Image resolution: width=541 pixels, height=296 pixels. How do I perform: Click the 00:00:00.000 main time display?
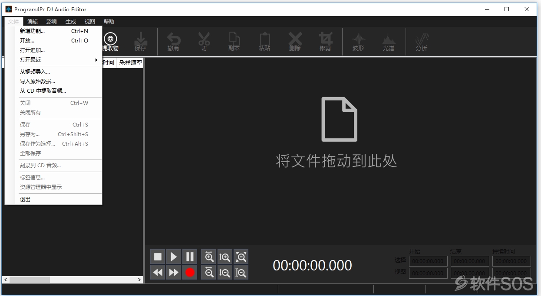coord(312,265)
